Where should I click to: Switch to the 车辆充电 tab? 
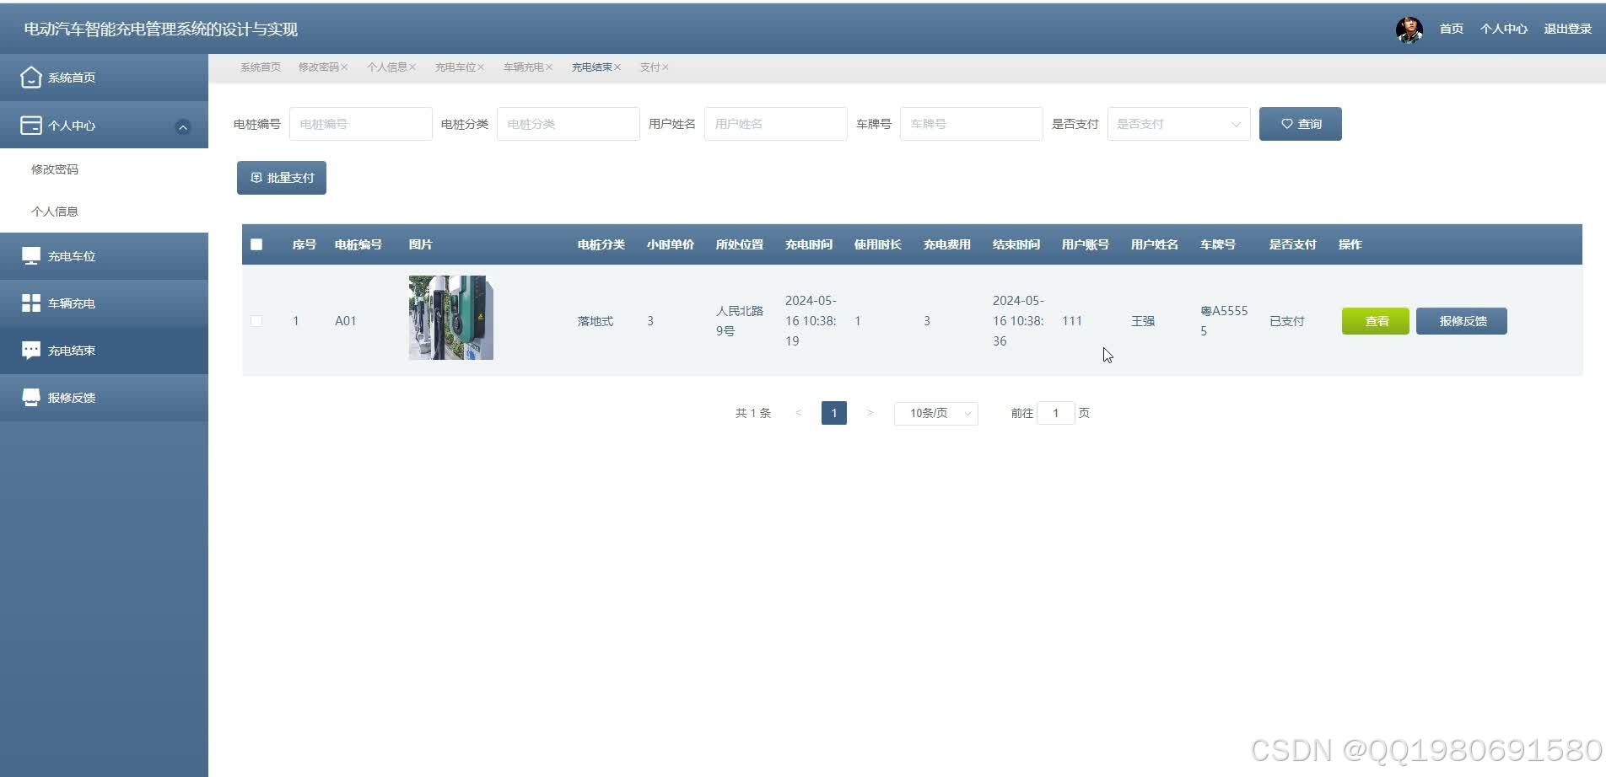point(524,67)
